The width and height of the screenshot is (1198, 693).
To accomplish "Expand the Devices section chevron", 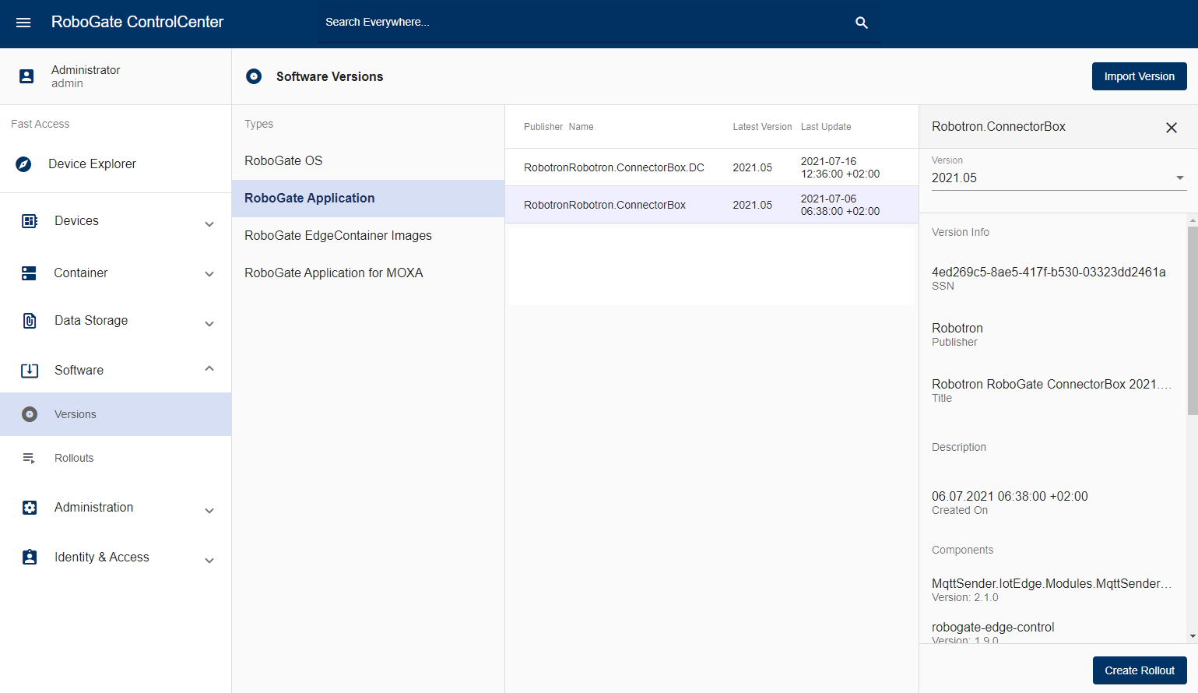I will point(209,224).
